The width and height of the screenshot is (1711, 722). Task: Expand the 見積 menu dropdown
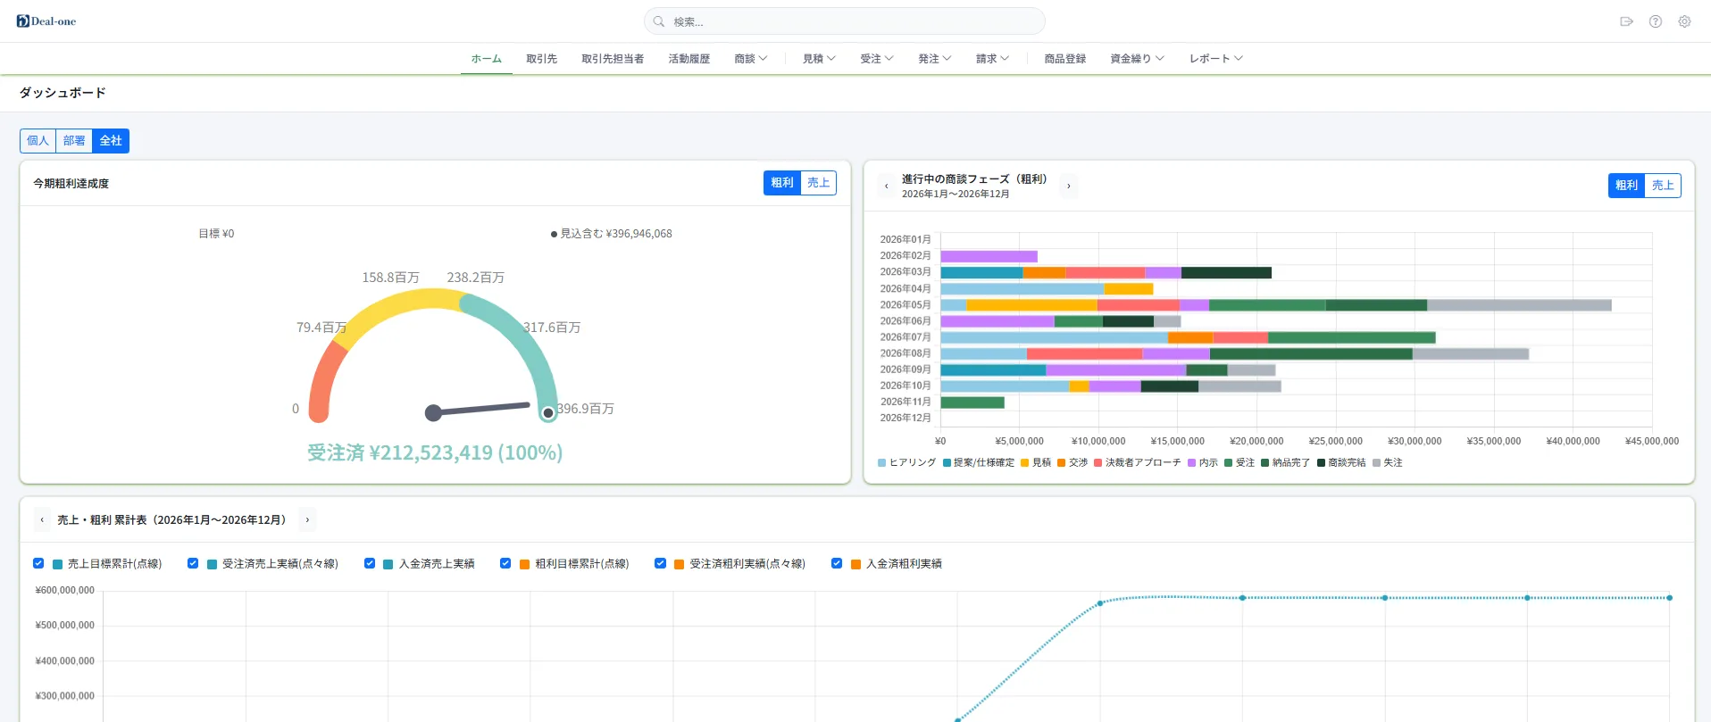819,59
